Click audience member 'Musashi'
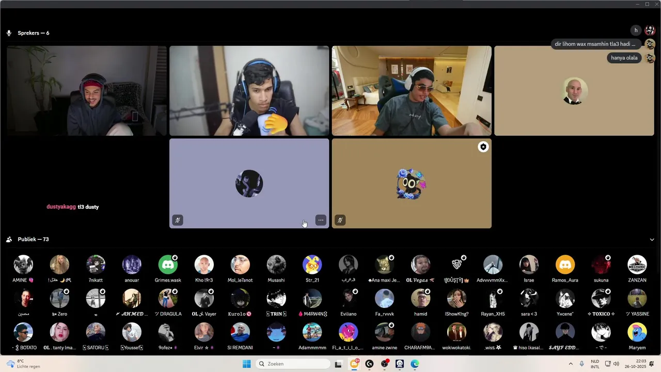The image size is (661, 372). coord(276,269)
